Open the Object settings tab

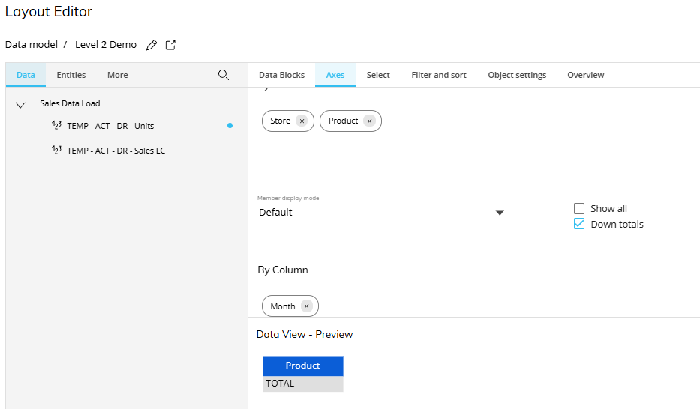coord(517,75)
